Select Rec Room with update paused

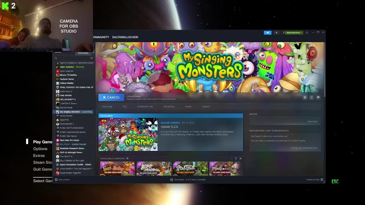[x=73, y=144]
